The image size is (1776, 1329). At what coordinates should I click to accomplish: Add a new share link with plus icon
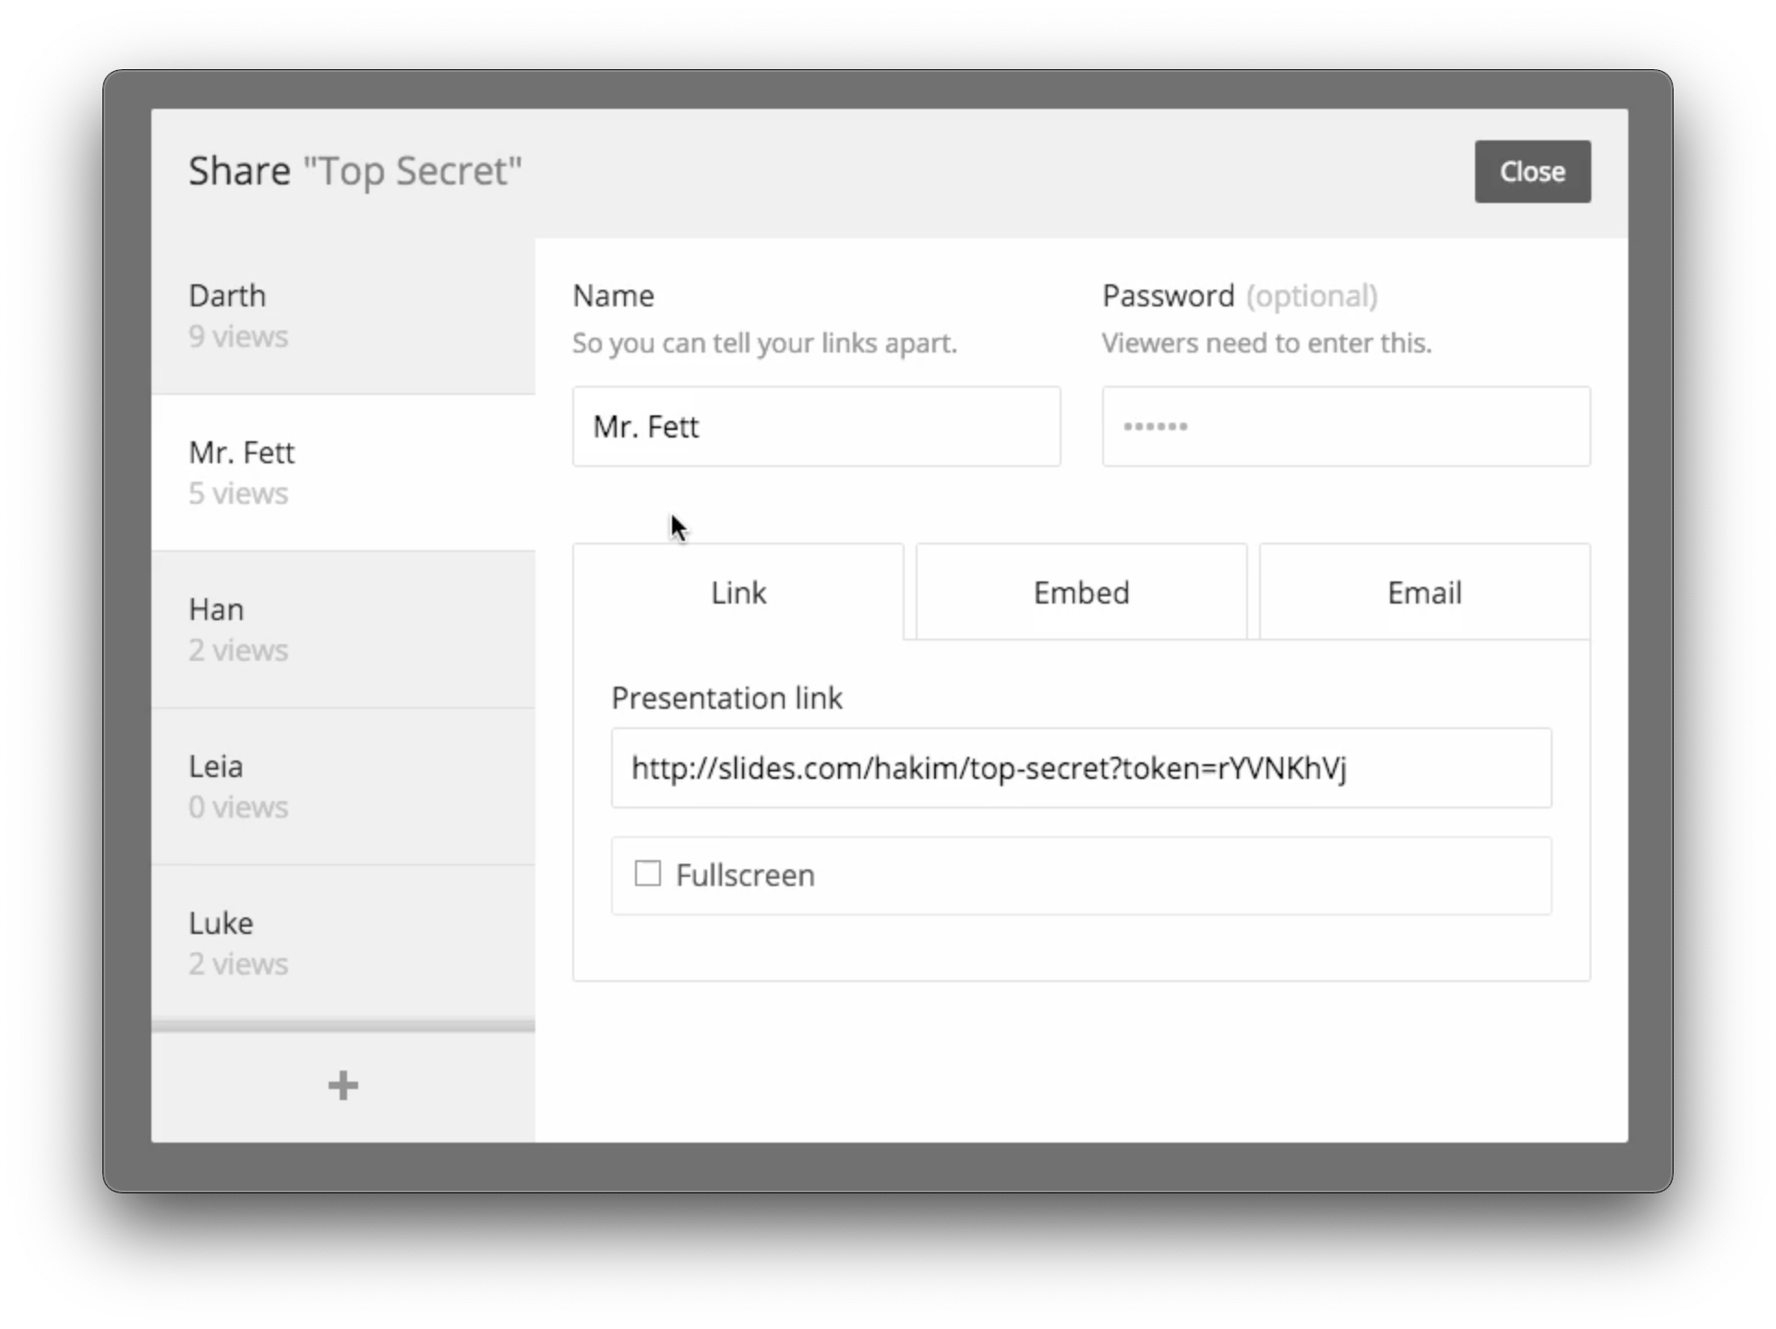342,1085
